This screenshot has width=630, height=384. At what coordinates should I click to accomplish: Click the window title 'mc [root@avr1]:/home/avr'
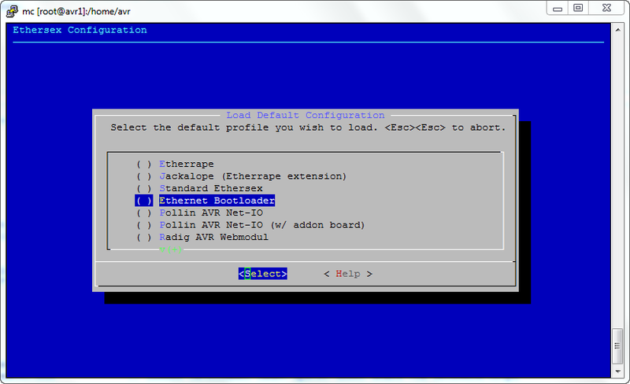pos(78,9)
